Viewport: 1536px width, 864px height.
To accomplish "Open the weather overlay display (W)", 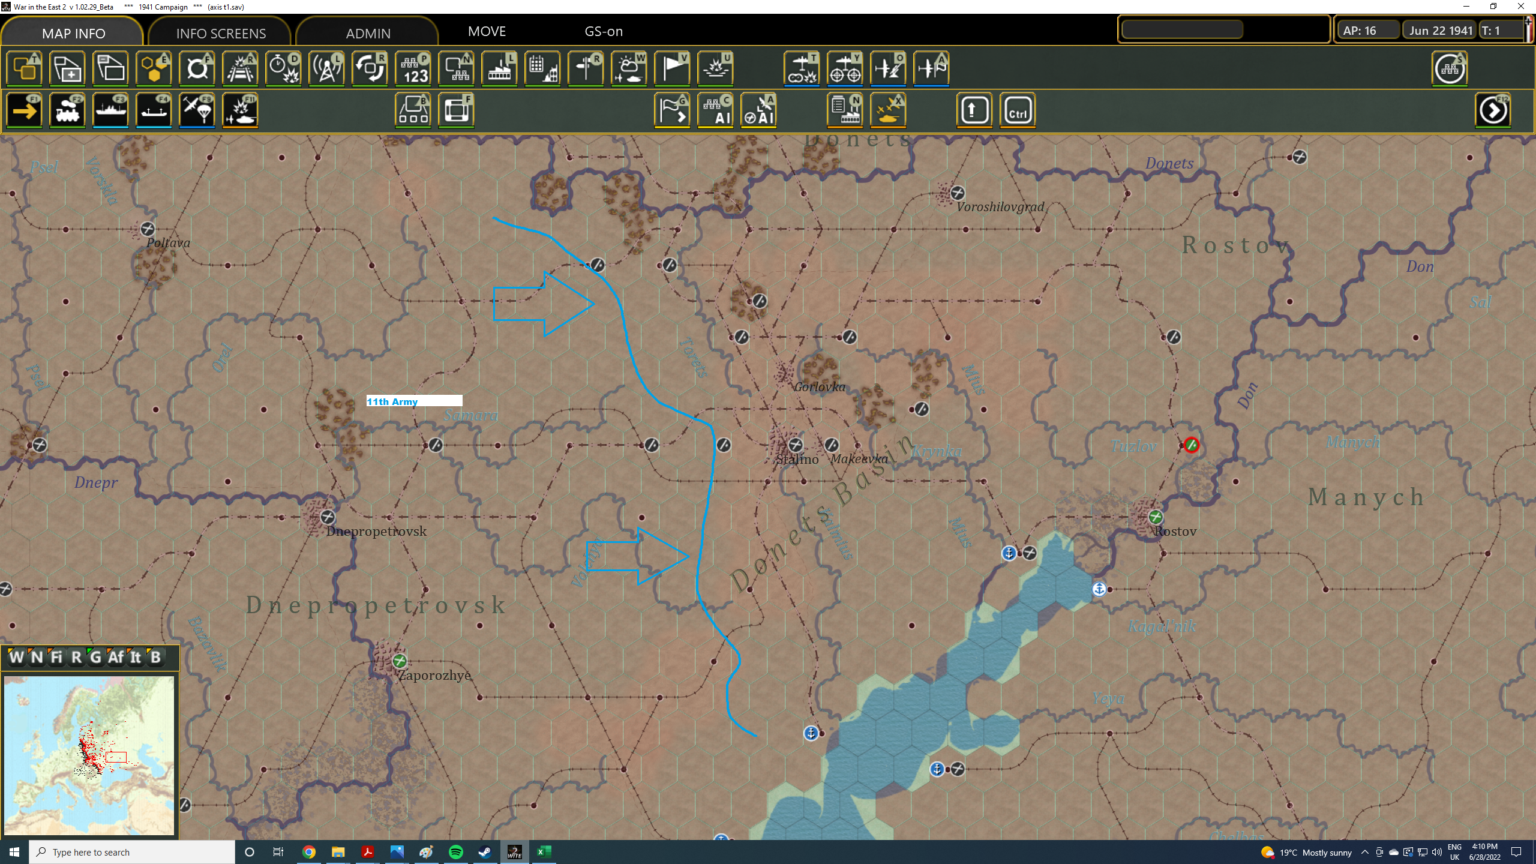I will [629, 68].
